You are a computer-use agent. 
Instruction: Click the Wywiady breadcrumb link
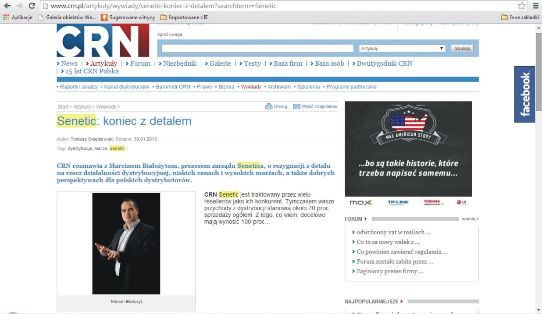[x=106, y=107]
